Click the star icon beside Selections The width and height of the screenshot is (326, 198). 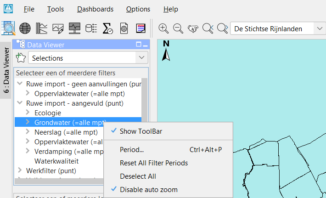[x=21, y=58]
